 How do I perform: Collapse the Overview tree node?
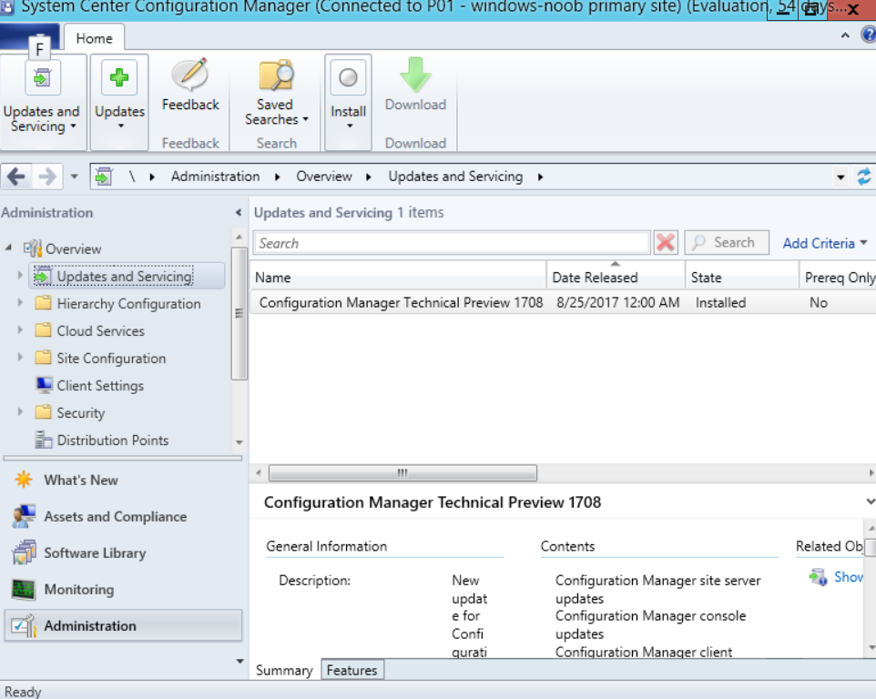(8, 248)
